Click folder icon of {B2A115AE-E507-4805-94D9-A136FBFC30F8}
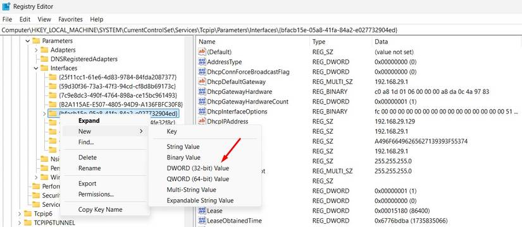This screenshot has height=227, width=522. tap(53, 105)
